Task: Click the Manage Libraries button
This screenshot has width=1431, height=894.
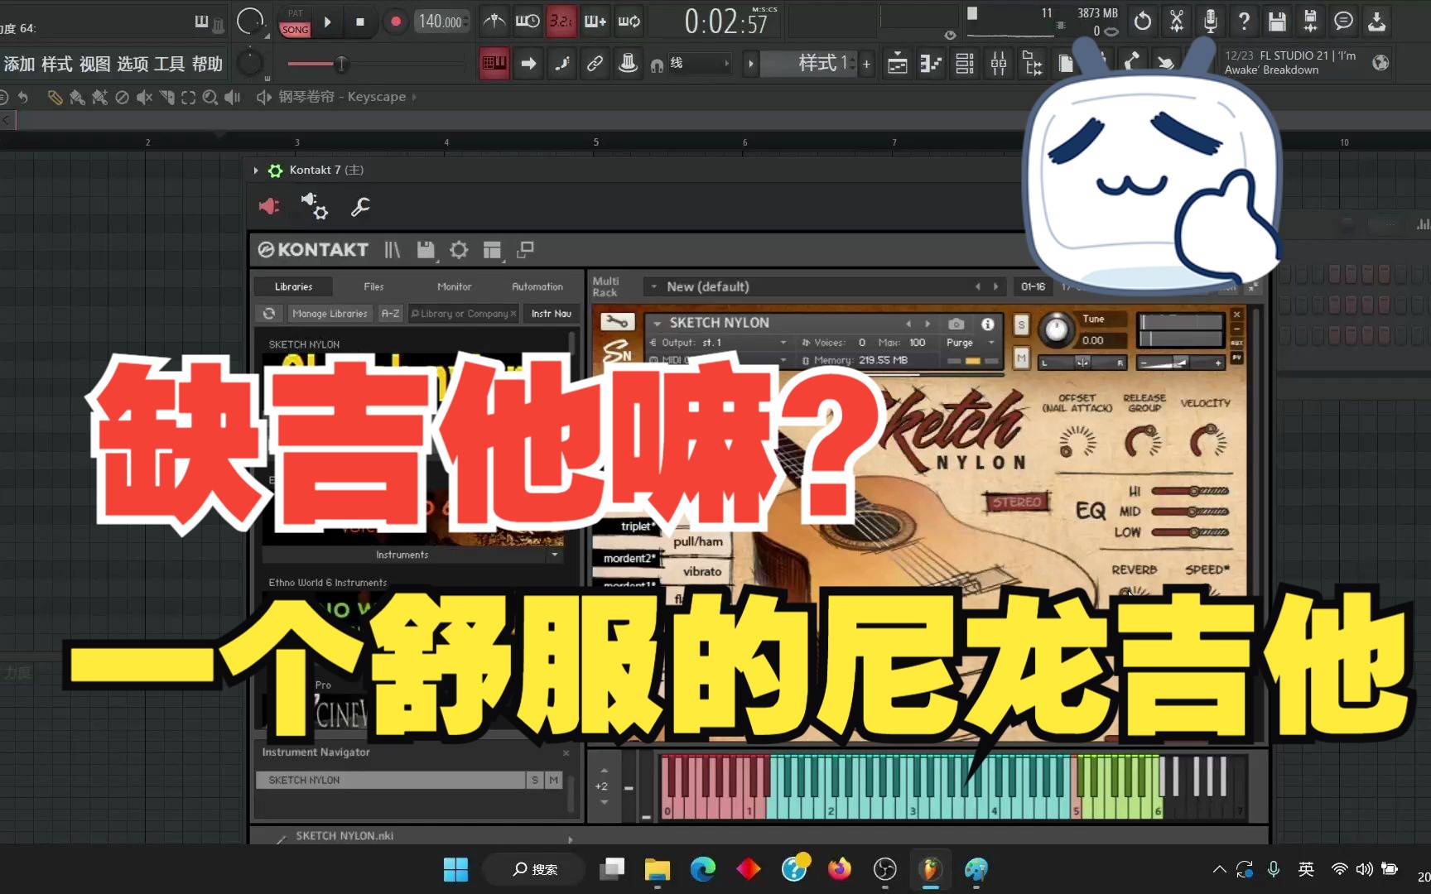Action: (x=330, y=314)
